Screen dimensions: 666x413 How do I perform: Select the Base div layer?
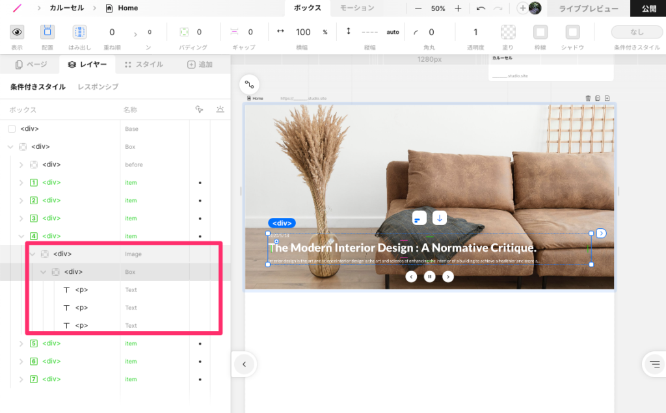click(x=116, y=129)
